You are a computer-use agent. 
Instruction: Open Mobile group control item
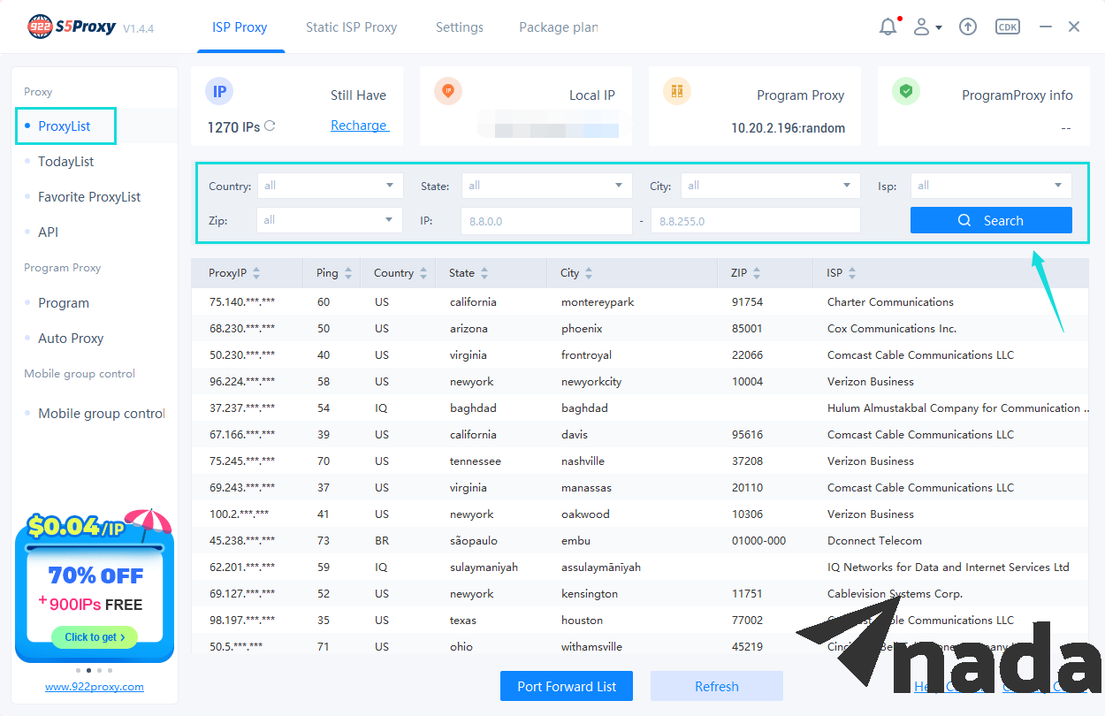coord(101,414)
